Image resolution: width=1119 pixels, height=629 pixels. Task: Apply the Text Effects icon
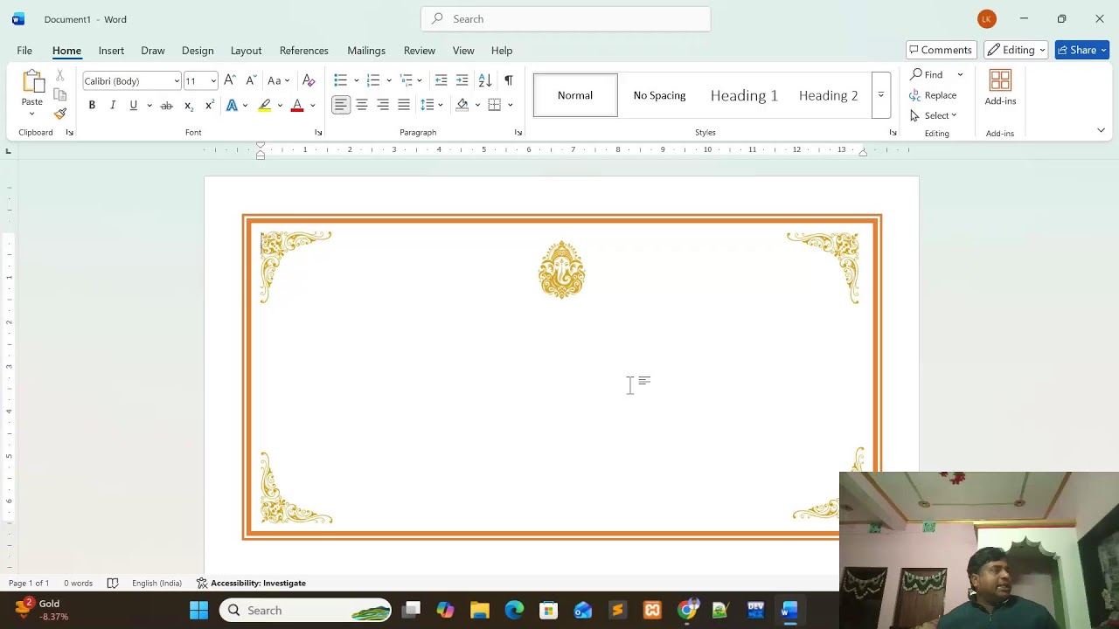click(232, 105)
